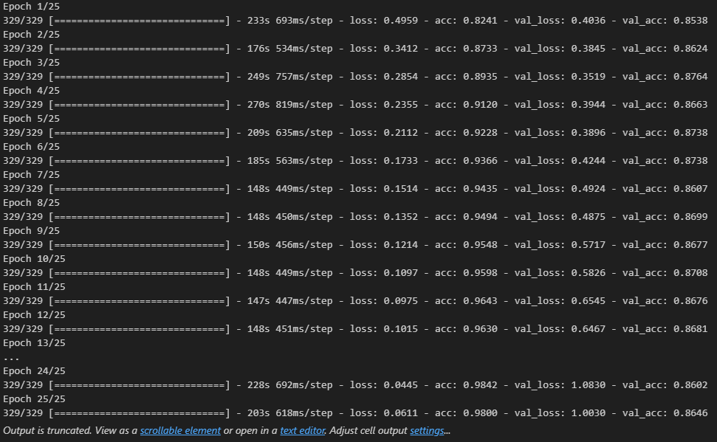Select the 'Epoch 1/25' line
Screen dimensions: 717x442
pyautogui.click(x=31, y=7)
